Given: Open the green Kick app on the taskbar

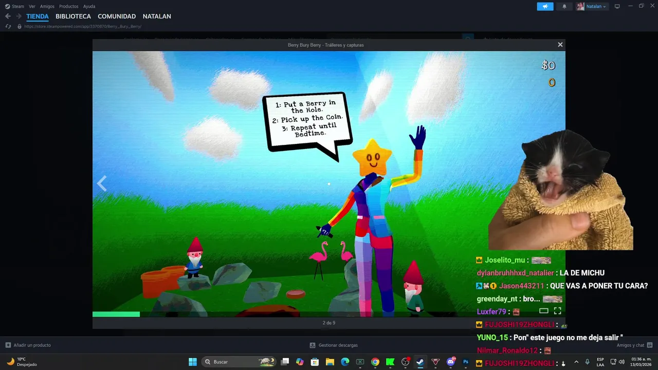Looking at the screenshot, I should (390, 362).
